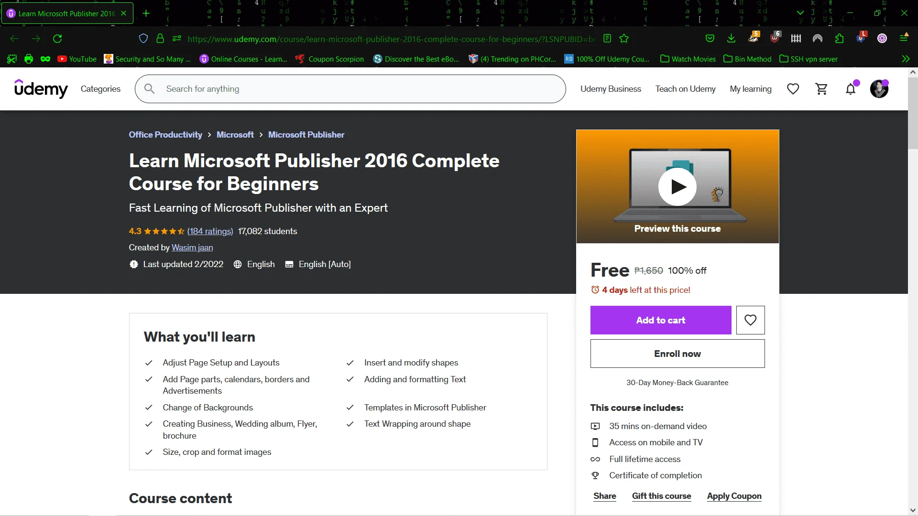The image size is (918, 516).
Task: Click the printer bookmark icon
Action: [29, 59]
